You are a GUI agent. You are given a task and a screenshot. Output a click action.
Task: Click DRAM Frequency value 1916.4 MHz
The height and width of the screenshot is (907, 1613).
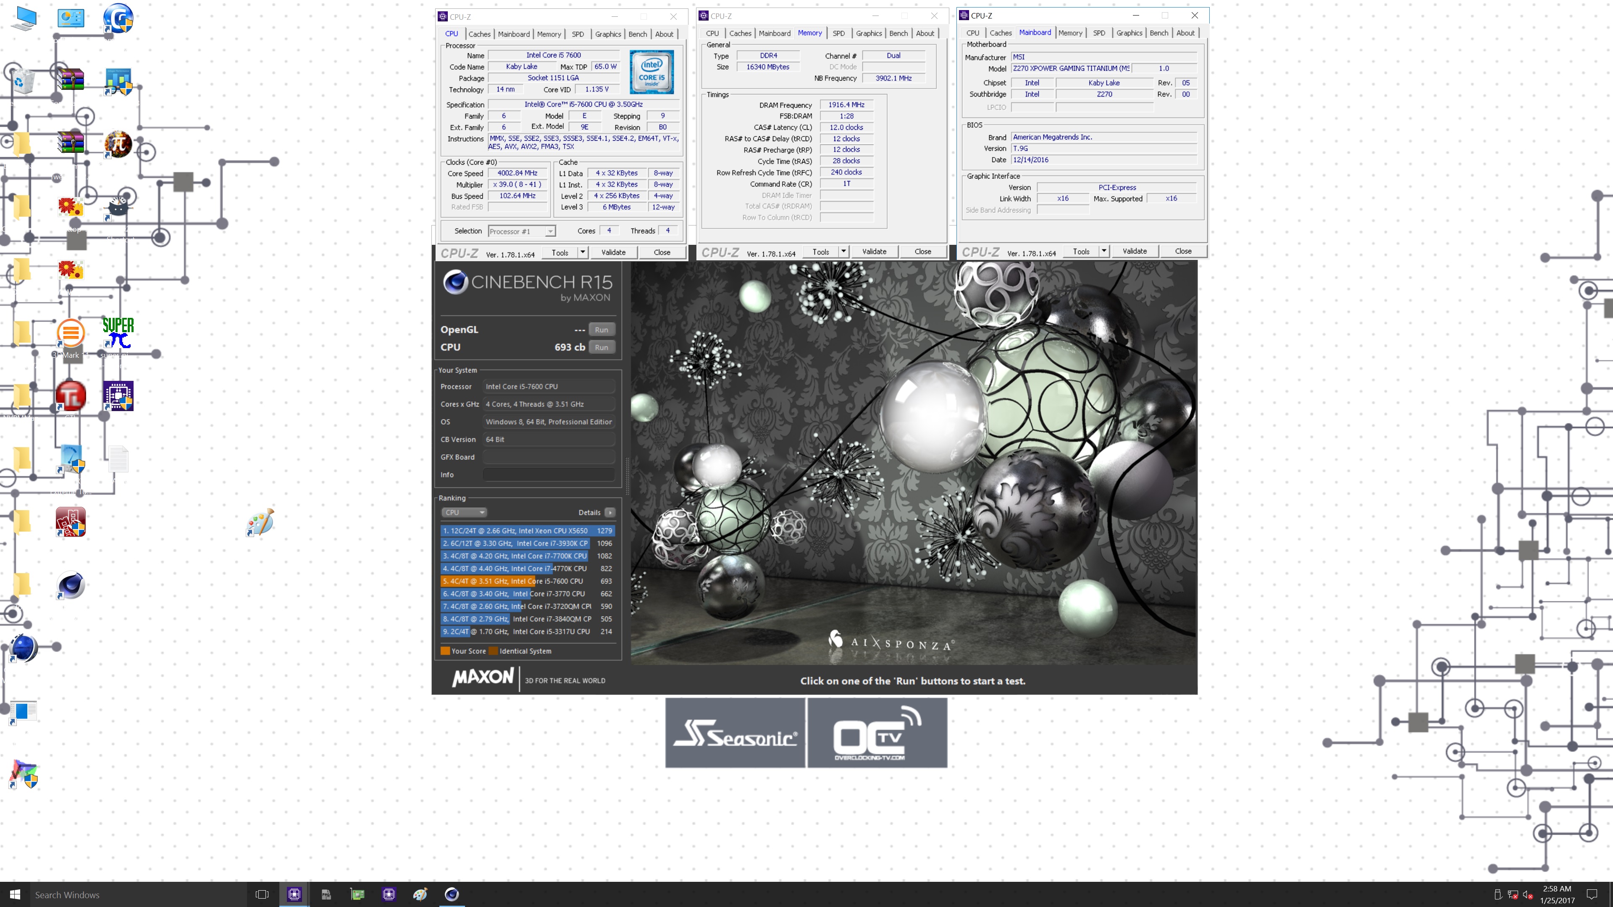846,105
